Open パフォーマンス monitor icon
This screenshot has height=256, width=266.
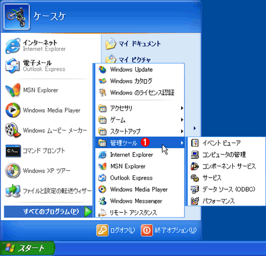pos(195,201)
